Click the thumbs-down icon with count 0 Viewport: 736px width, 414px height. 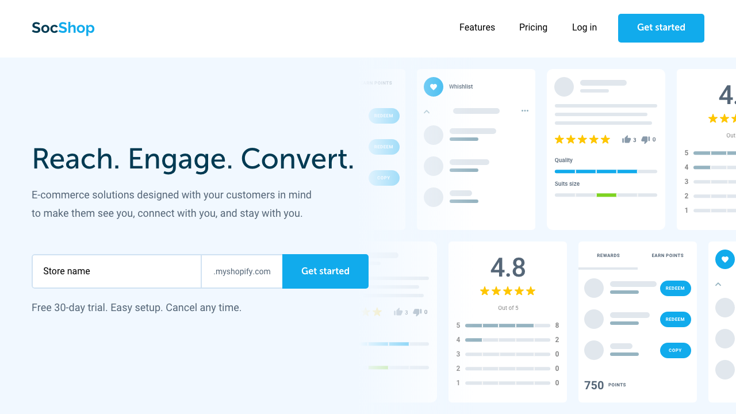(645, 139)
